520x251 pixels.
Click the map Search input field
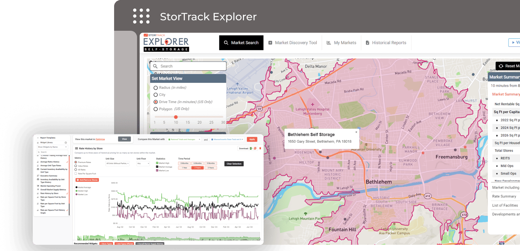pyautogui.click(x=188, y=66)
